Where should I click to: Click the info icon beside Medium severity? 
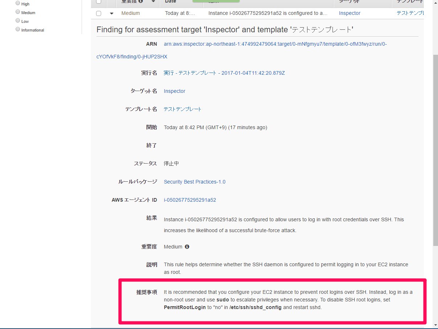point(187,247)
